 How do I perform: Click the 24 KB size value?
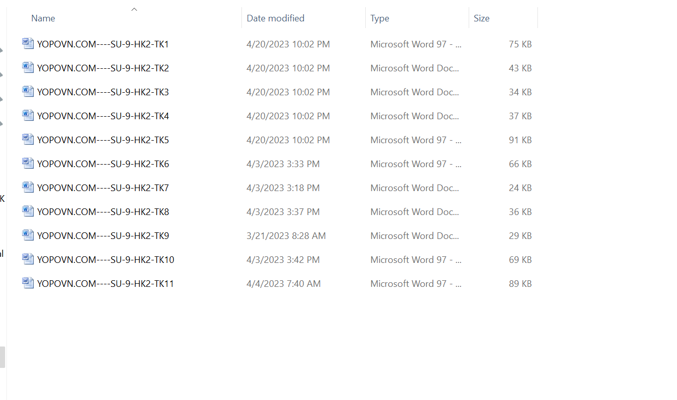click(x=520, y=188)
